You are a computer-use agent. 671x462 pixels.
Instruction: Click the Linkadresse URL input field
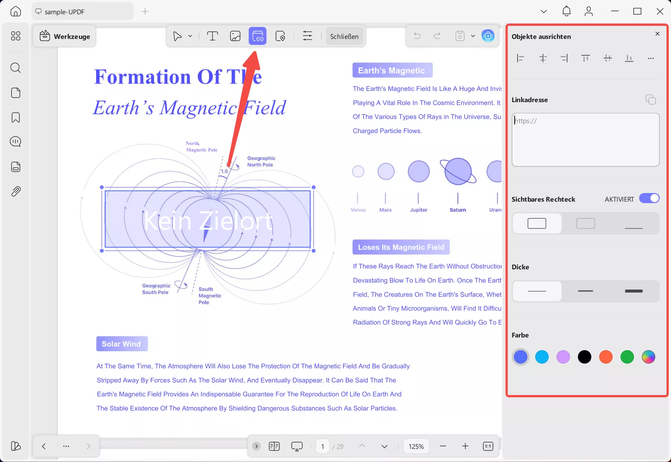pos(585,140)
